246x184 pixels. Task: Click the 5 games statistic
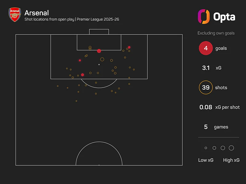(216, 127)
